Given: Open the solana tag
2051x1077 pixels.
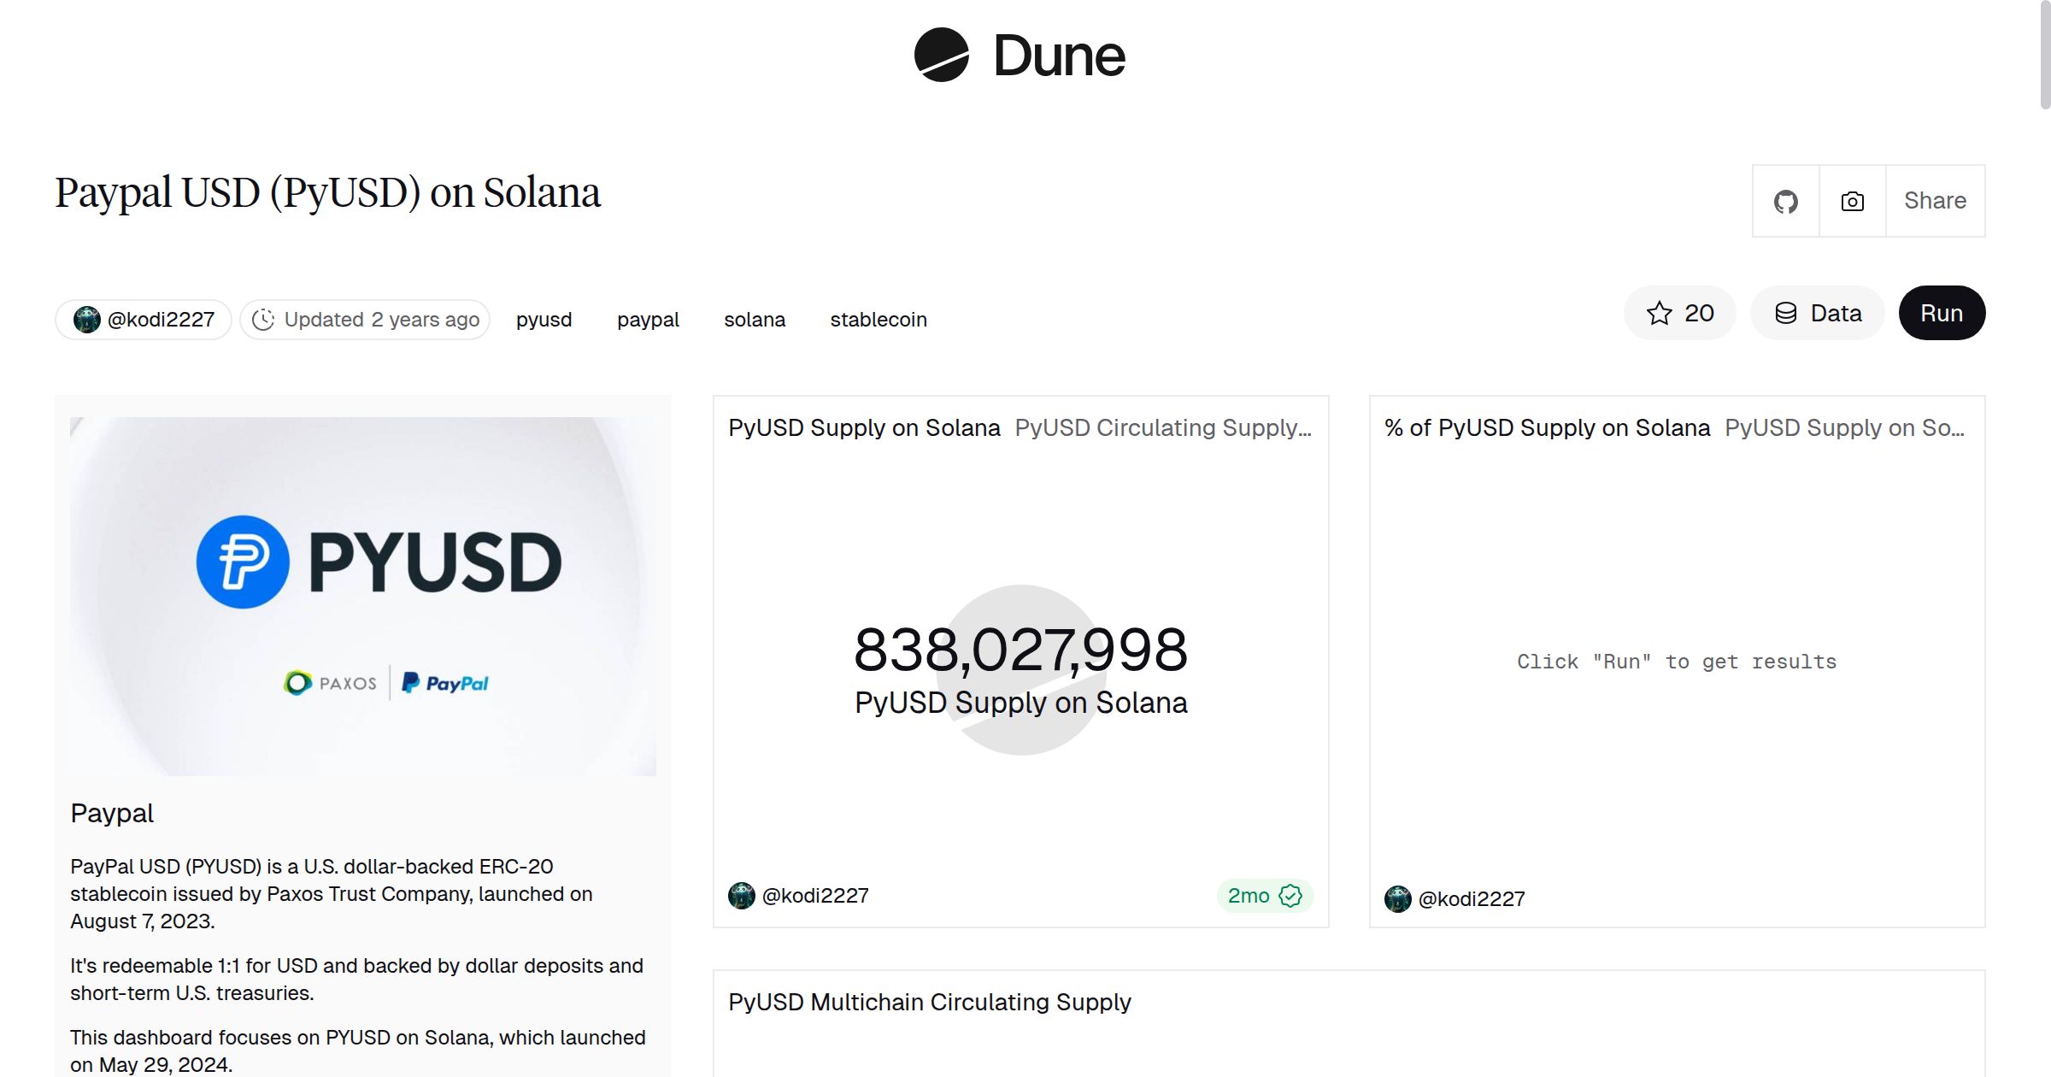Looking at the screenshot, I should (x=755, y=319).
